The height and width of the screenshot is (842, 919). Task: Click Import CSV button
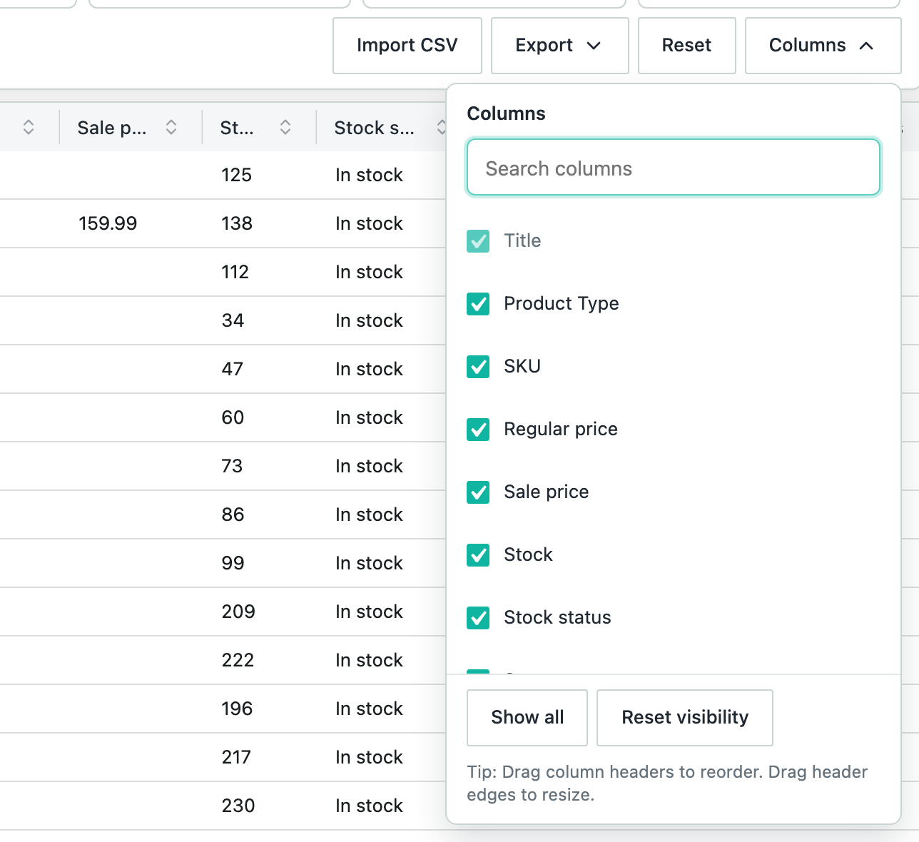(x=407, y=46)
